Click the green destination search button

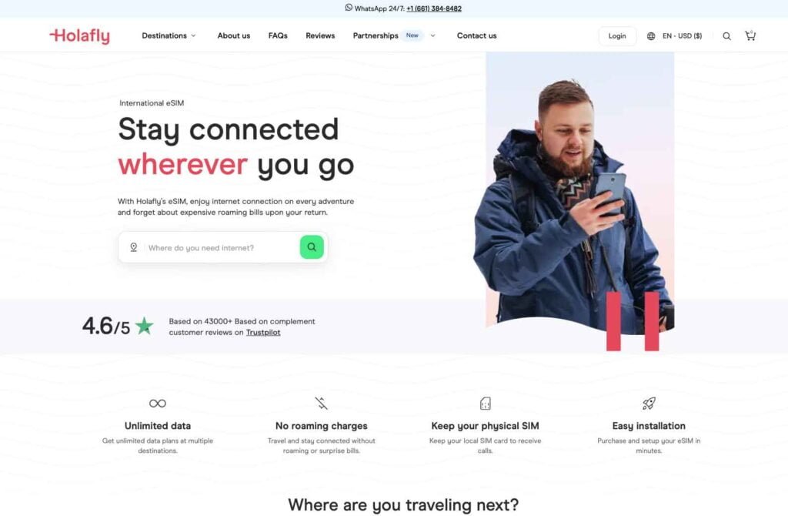[312, 247]
